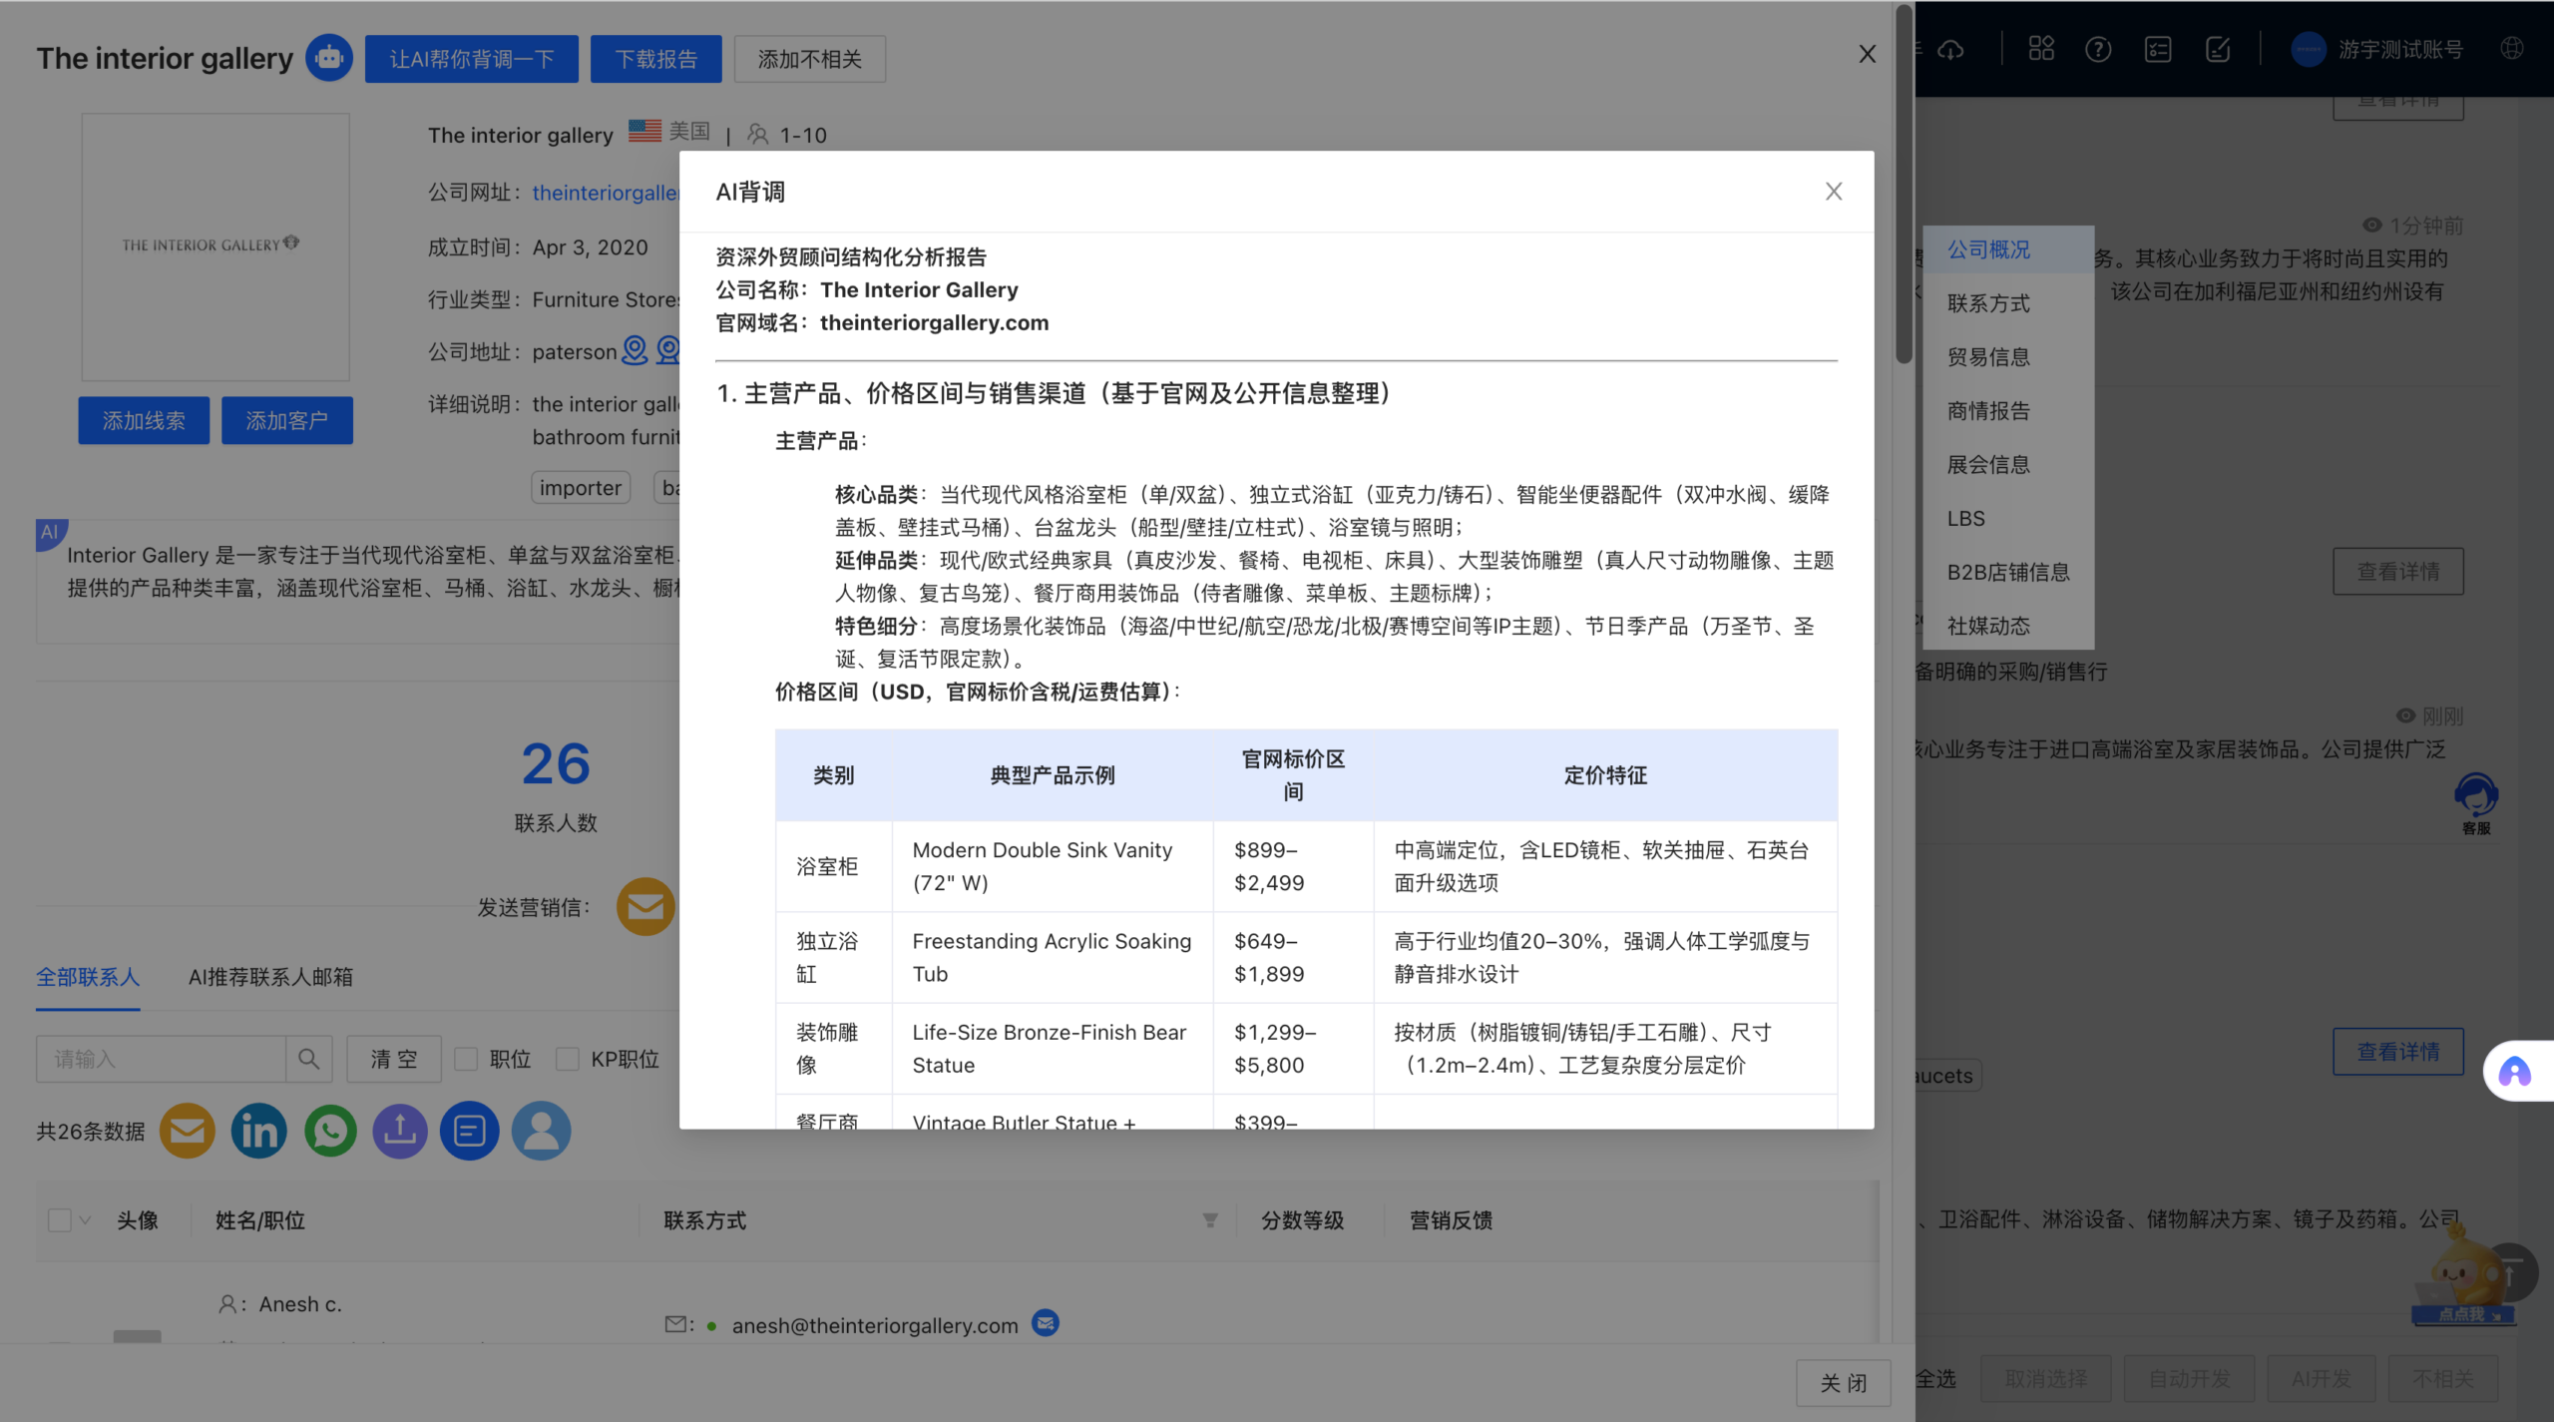The height and width of the screenshot is (1422, 2554).
Task: Click the send marketing email orange button
Action: pos(645,906)
